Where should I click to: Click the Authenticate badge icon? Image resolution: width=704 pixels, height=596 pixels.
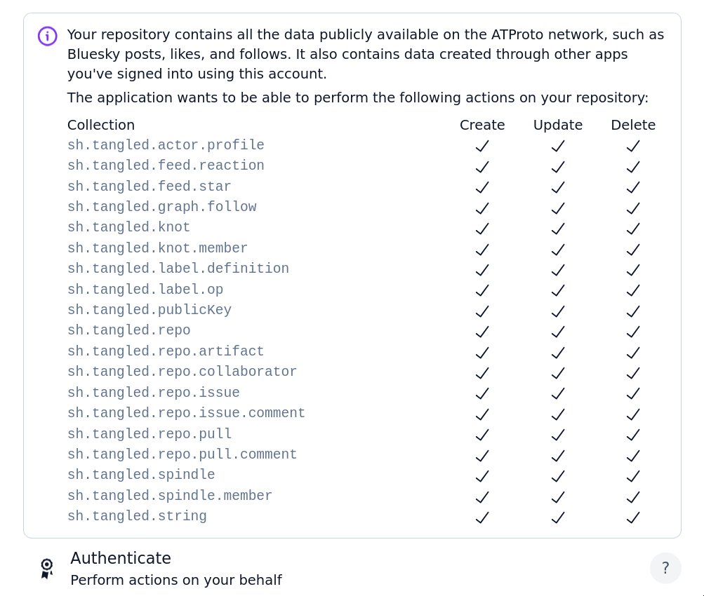(47, 568)
